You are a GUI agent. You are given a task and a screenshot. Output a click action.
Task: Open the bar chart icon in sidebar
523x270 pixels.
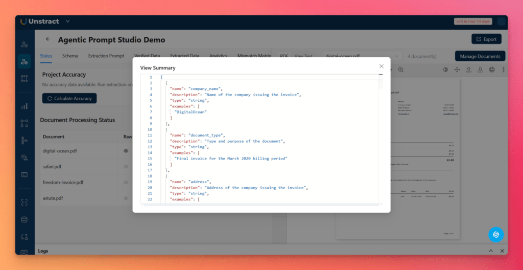coord(24,106)
